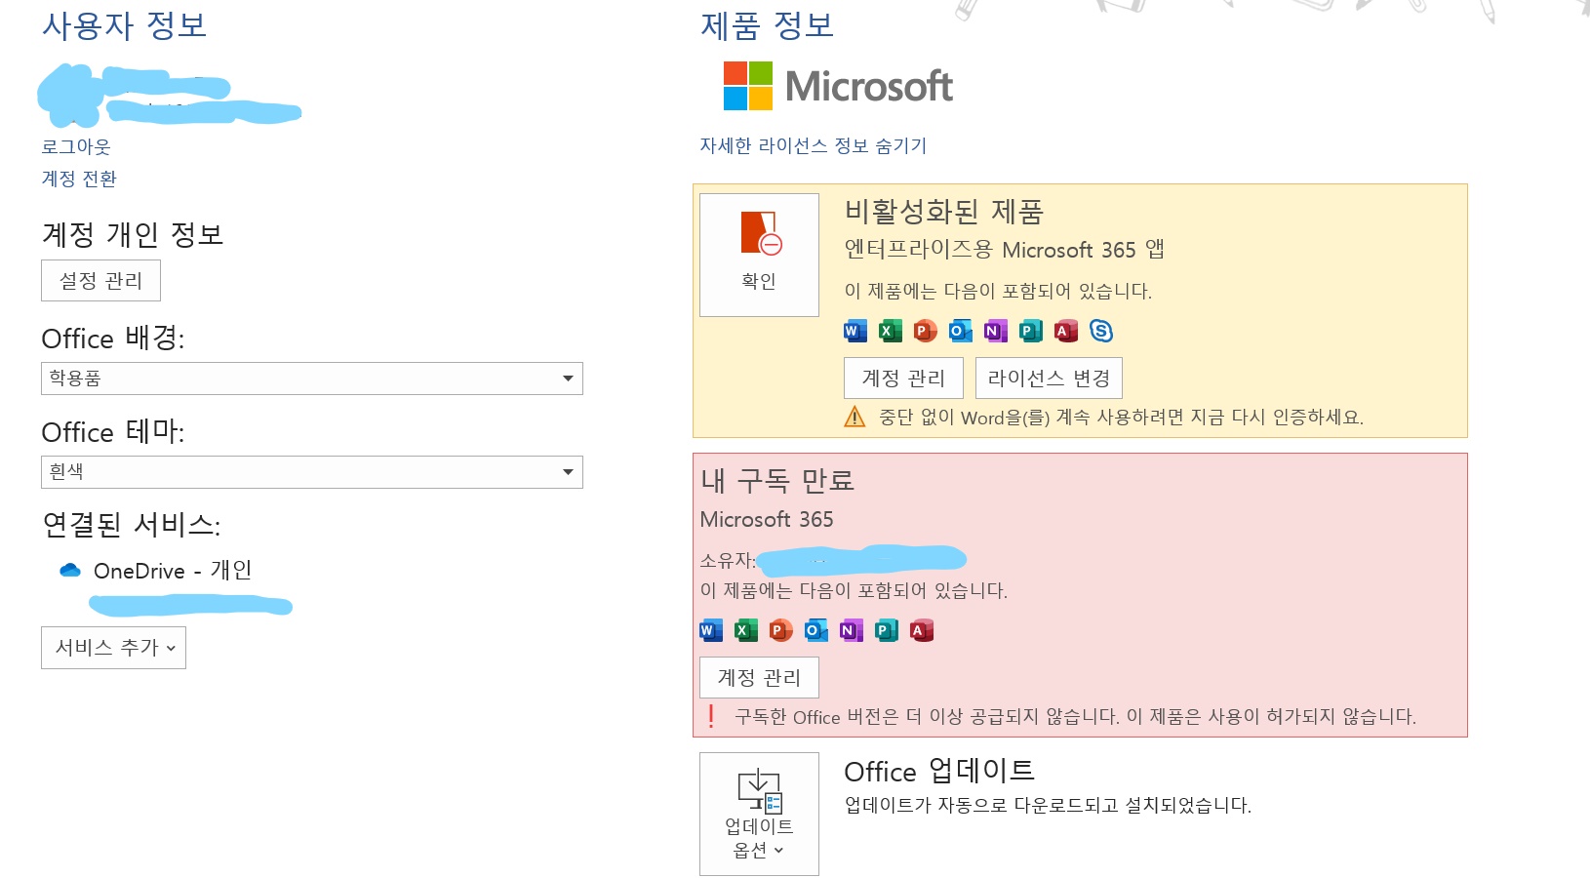This screenshot has height=878, width=1590.
Task: Click the yellow warning triangle icon
Action: (855, 418)
